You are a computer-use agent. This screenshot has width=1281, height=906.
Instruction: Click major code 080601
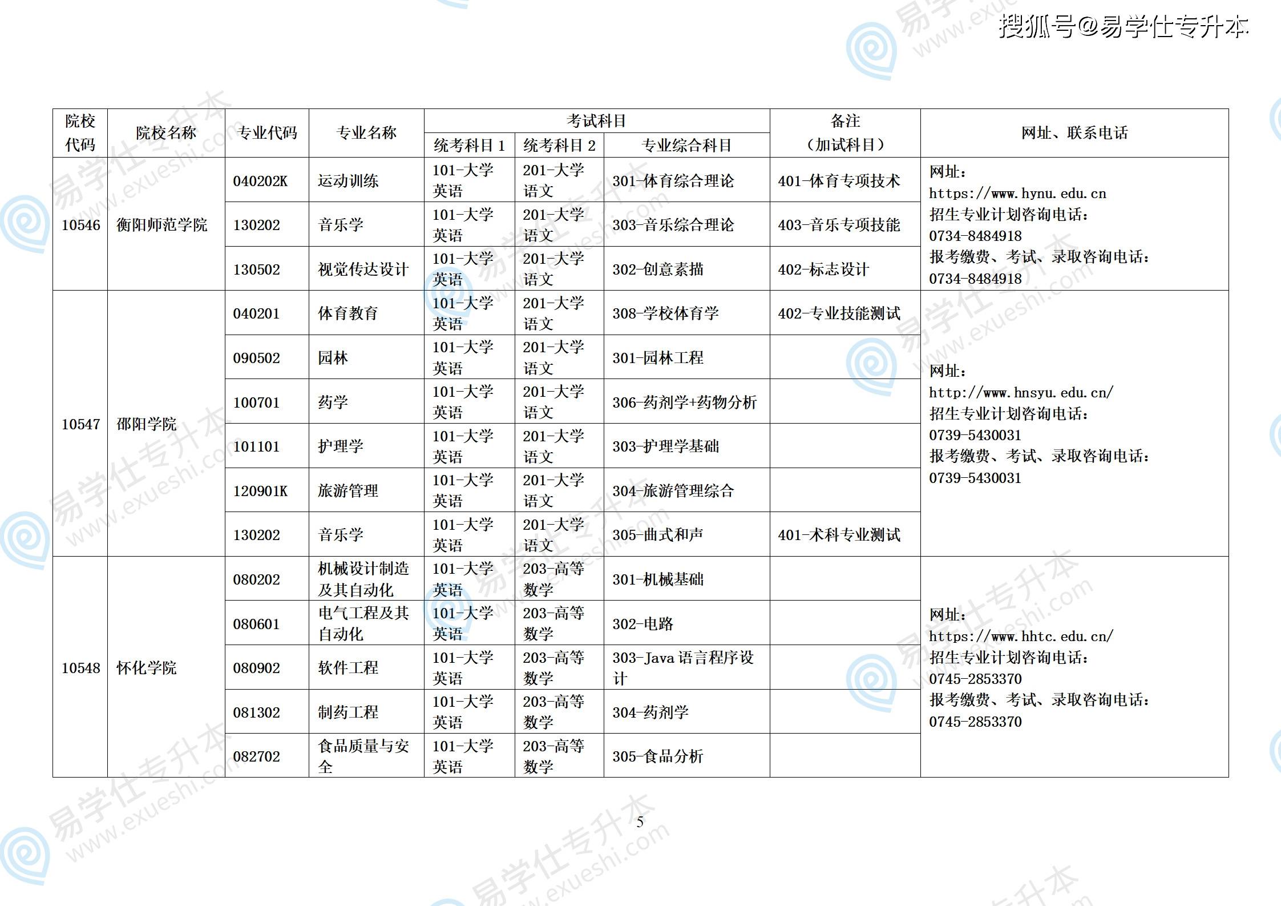[x=257, y=624]
